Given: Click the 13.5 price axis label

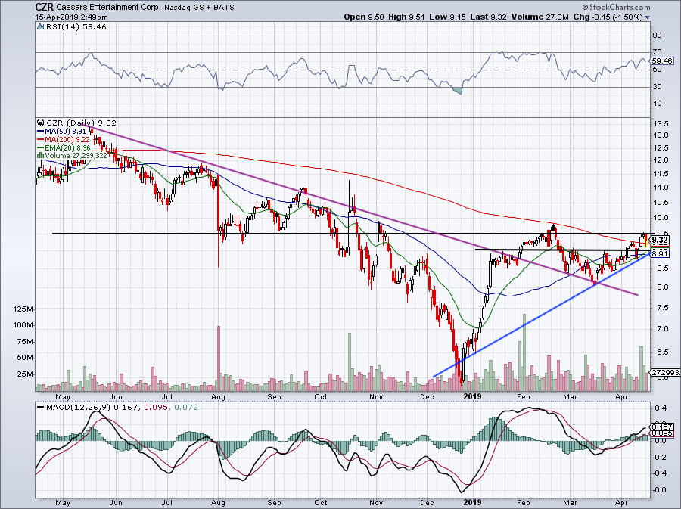Looking at the screenshot, I should pyautogui.click(x=661, y=124).
